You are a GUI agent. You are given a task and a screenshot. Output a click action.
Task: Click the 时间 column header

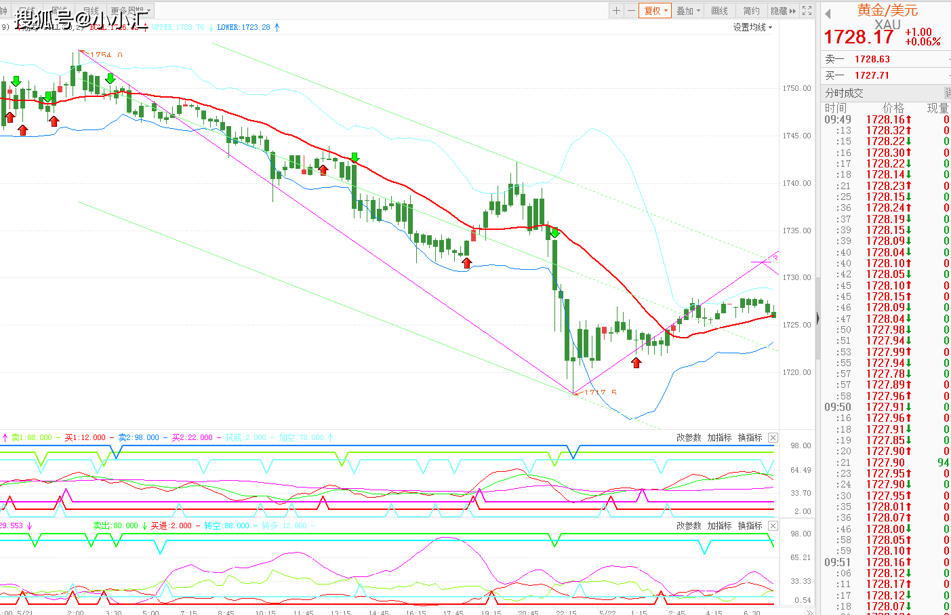pos(836,108)
